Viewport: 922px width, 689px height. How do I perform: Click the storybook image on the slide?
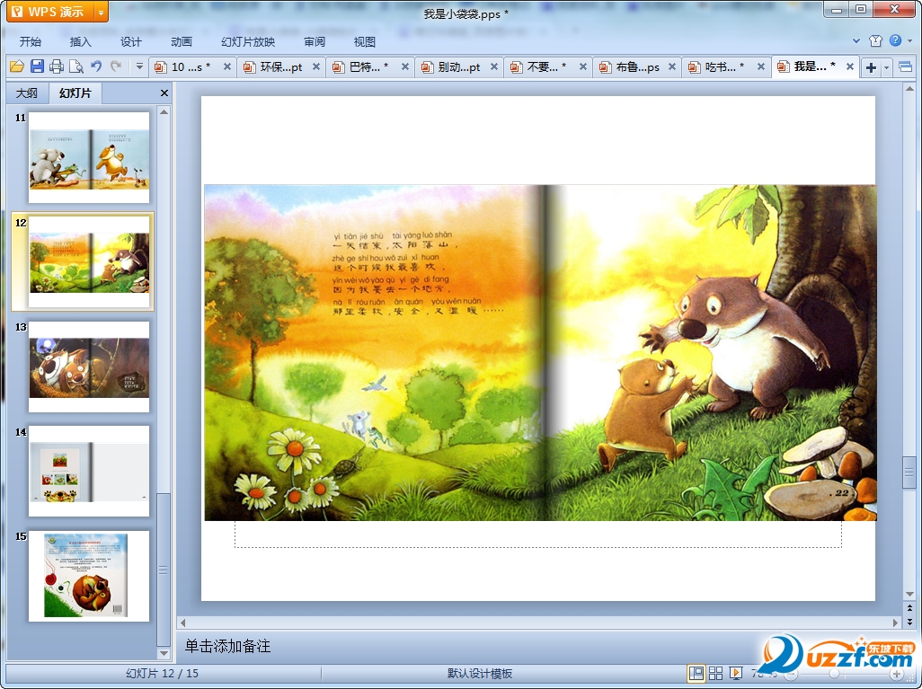(x=540, y=353)
